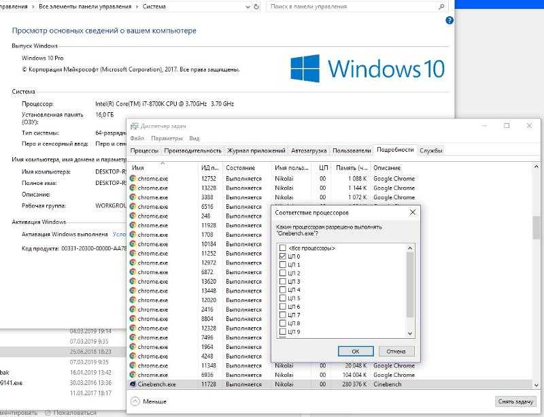Tick the ЦП 3 checkbox
544x417 pixels.
(282, 281)
